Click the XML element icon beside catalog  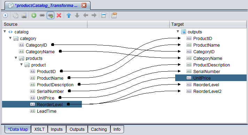[10, 32]
